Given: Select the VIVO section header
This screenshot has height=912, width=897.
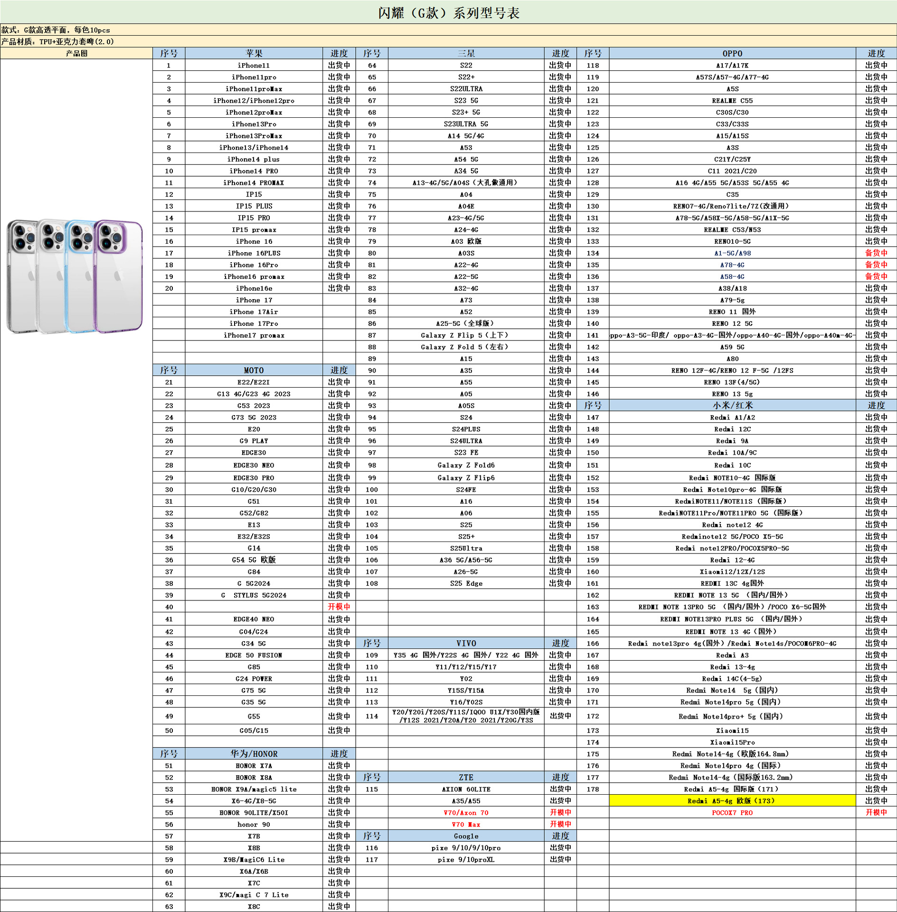Looking at the screenshot, I should (x=466, y=643).
